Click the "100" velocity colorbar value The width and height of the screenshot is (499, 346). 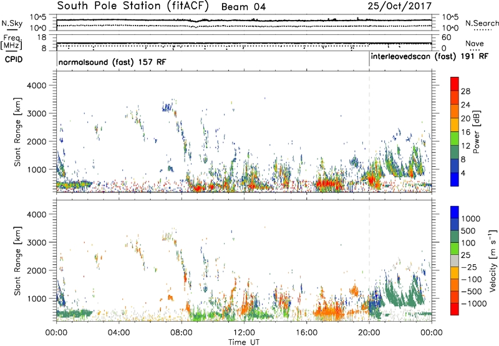click(470, 243)
